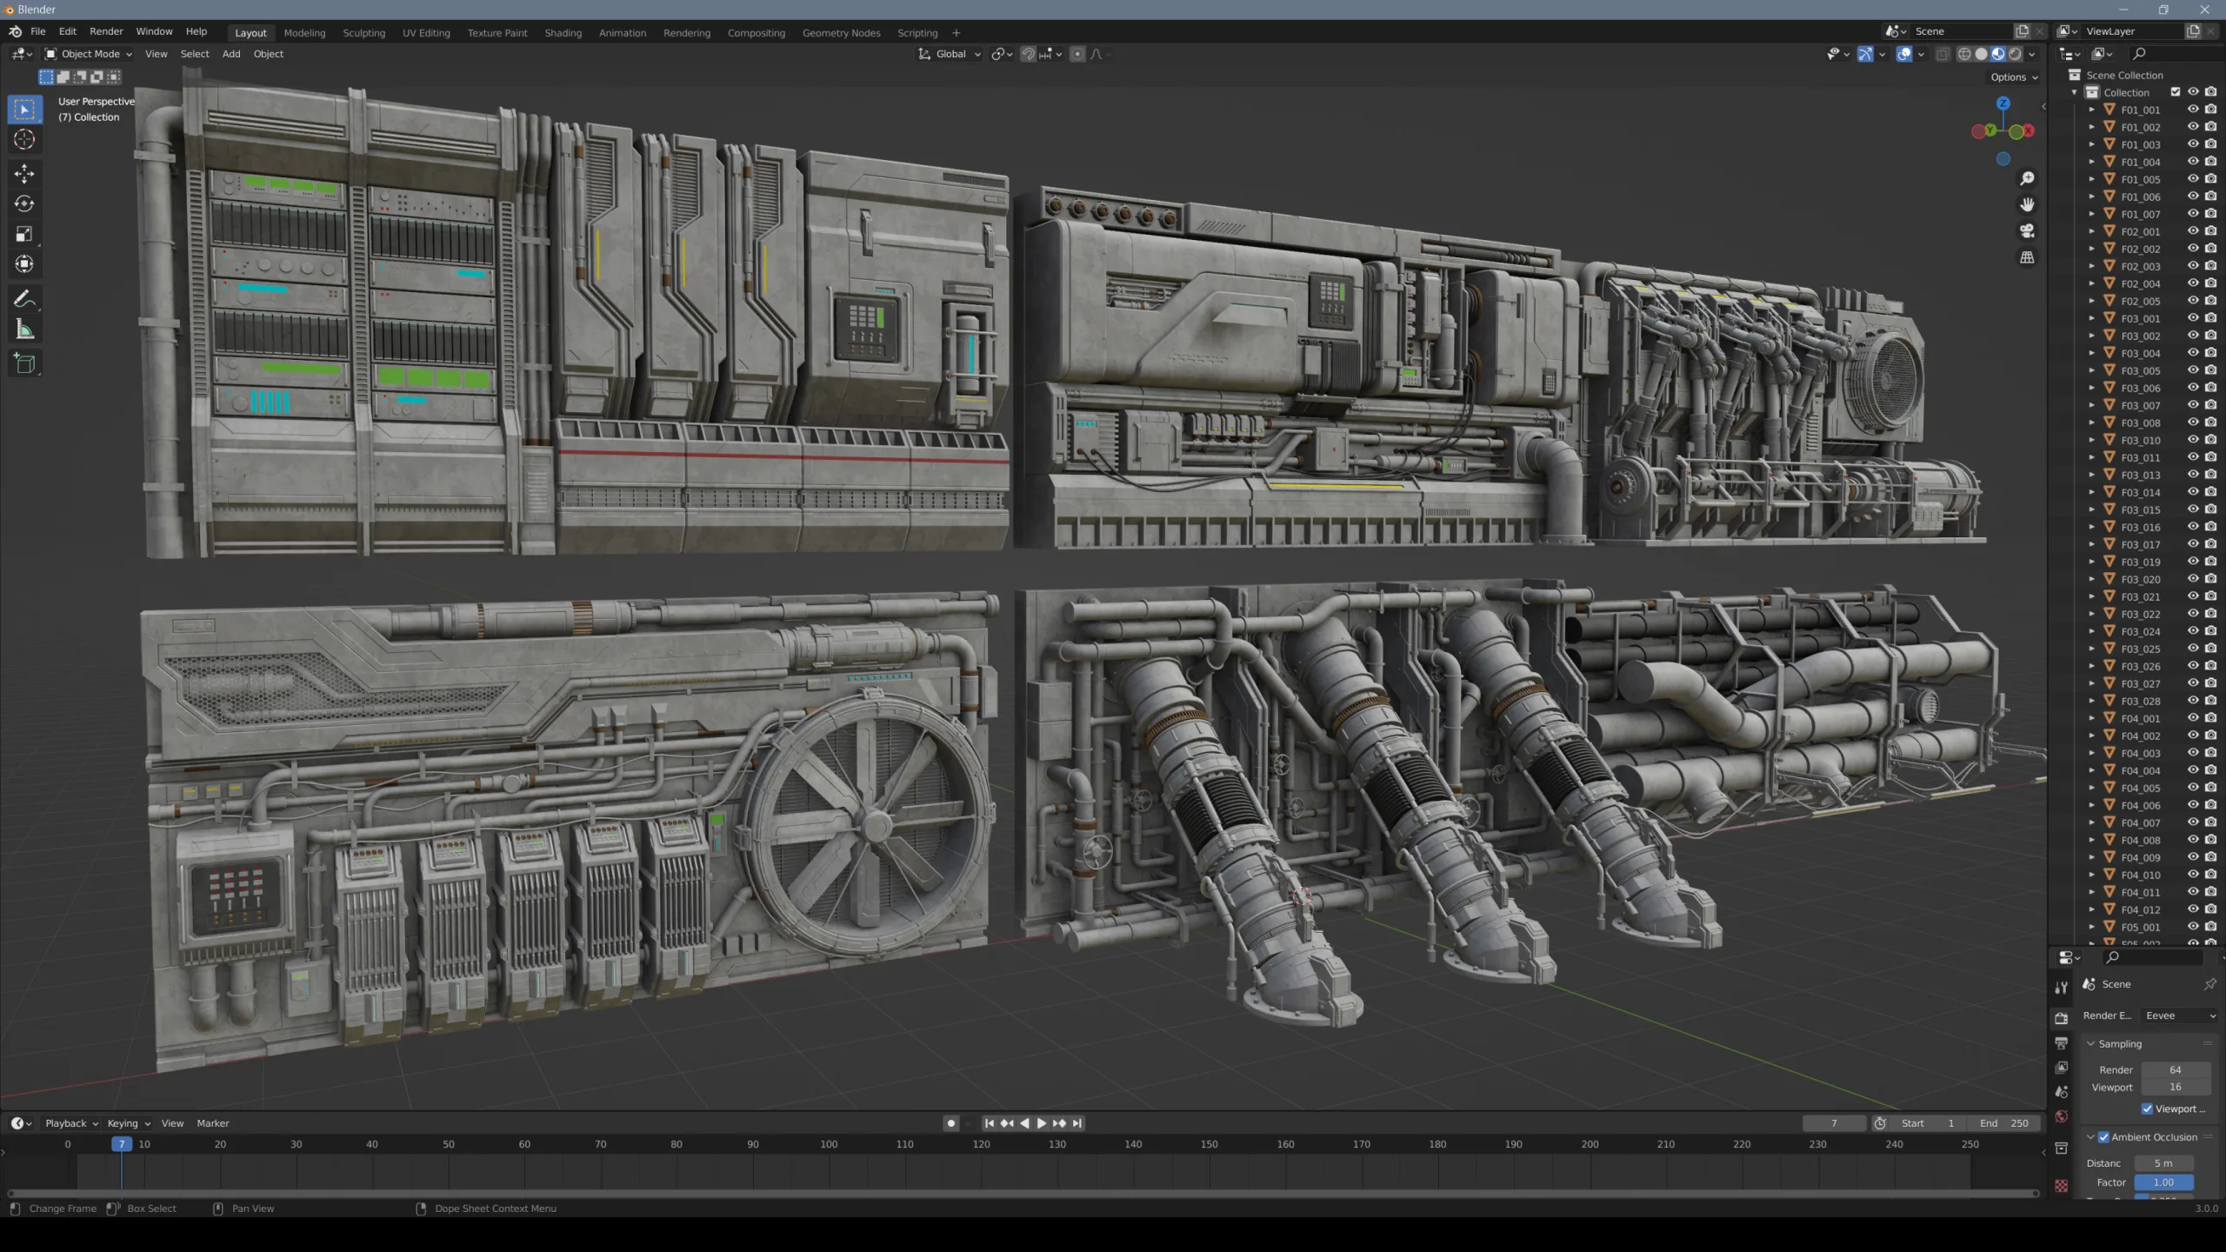Screen dimensions: 2226x1252
Task: Select the Move tool
Action: (24, 174)
